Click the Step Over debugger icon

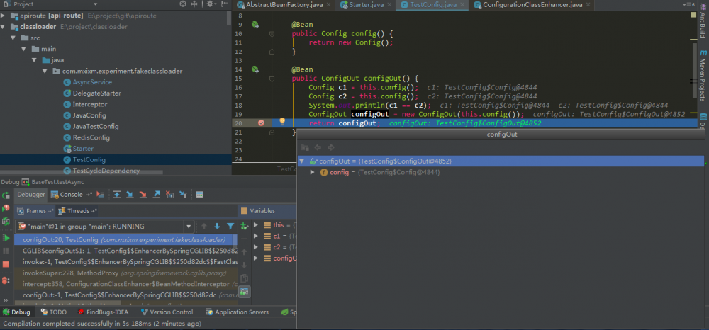[x=118, y=195]
